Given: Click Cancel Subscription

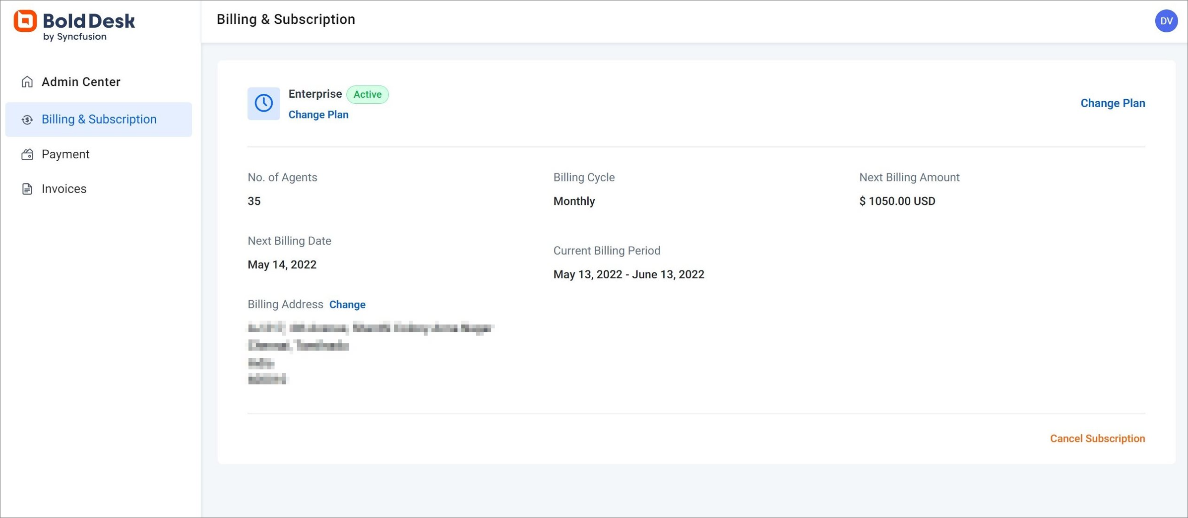Looking at the screenshot, I should coord(1097,439).
